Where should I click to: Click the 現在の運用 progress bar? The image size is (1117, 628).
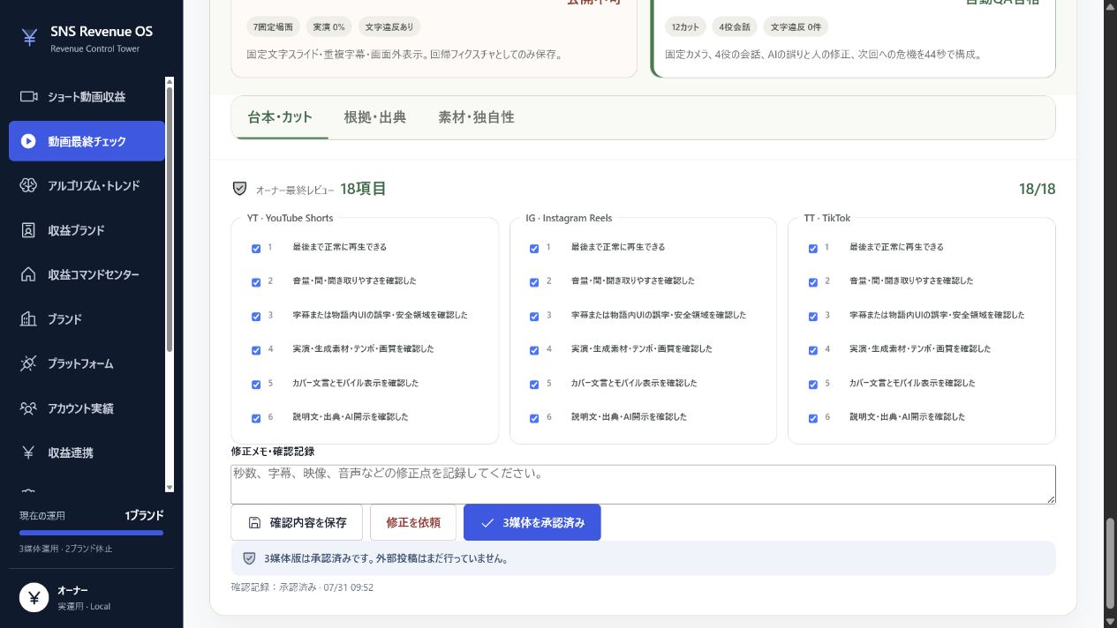click(x=91, y=533)
